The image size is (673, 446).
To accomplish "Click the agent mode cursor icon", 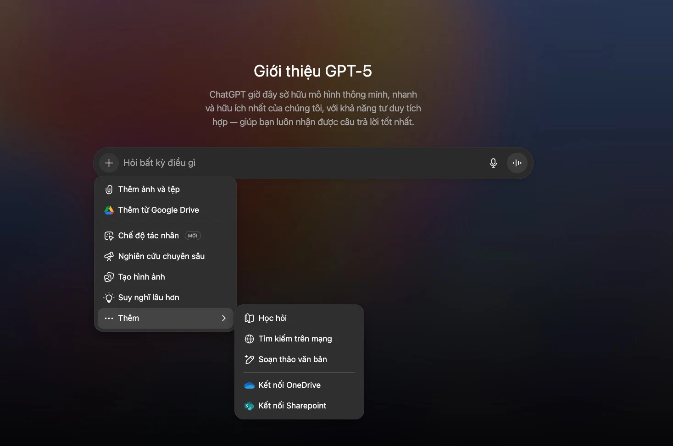I will tap(109, 236).
